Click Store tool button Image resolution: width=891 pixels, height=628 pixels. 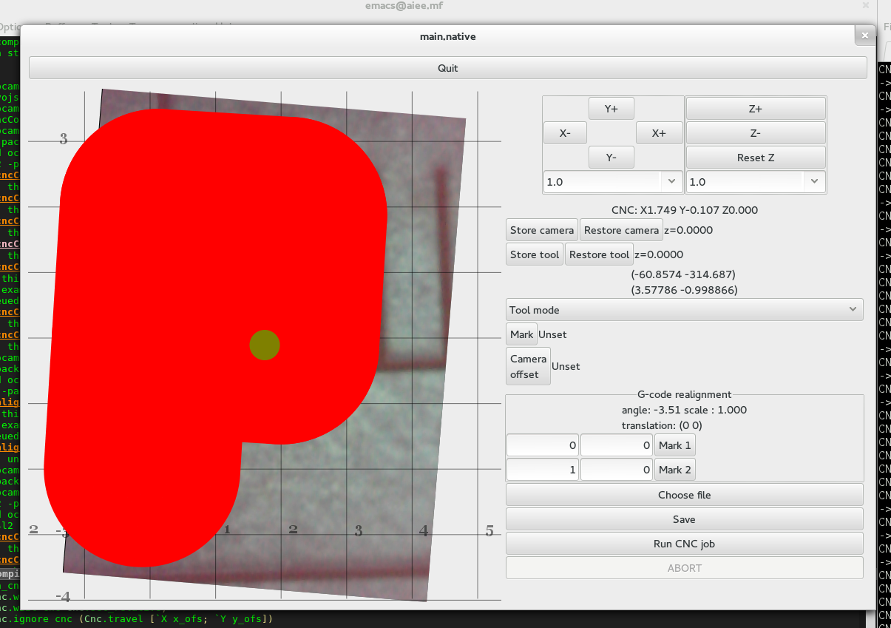pyautogui.click(x=535, y=254)
